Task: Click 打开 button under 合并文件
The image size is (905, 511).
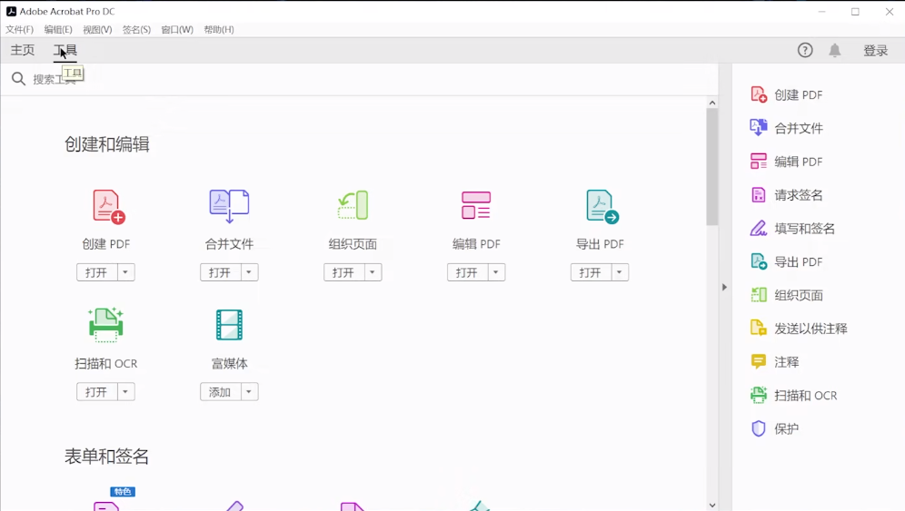Action: [221, 272]
